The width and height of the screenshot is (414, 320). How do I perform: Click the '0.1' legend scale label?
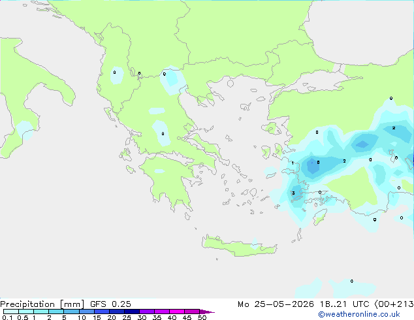point(7,317)
